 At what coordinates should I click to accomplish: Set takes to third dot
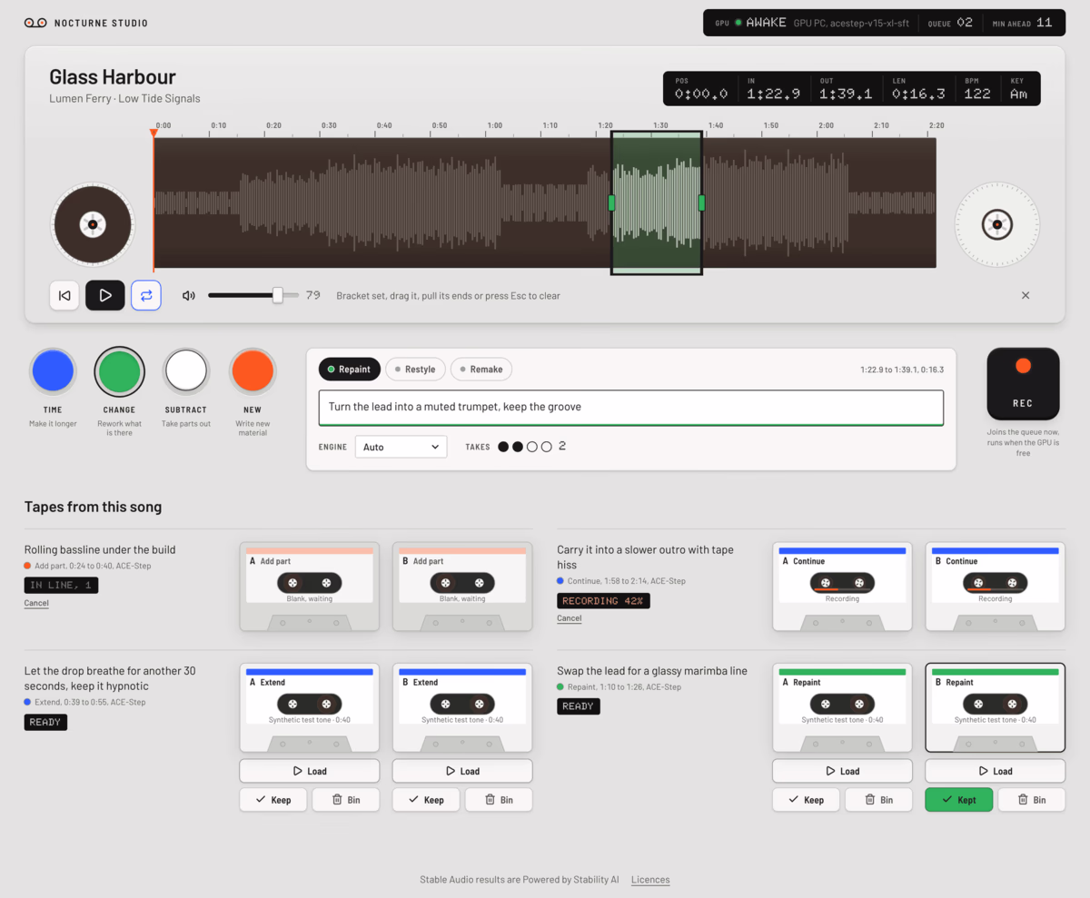(532, 447)
